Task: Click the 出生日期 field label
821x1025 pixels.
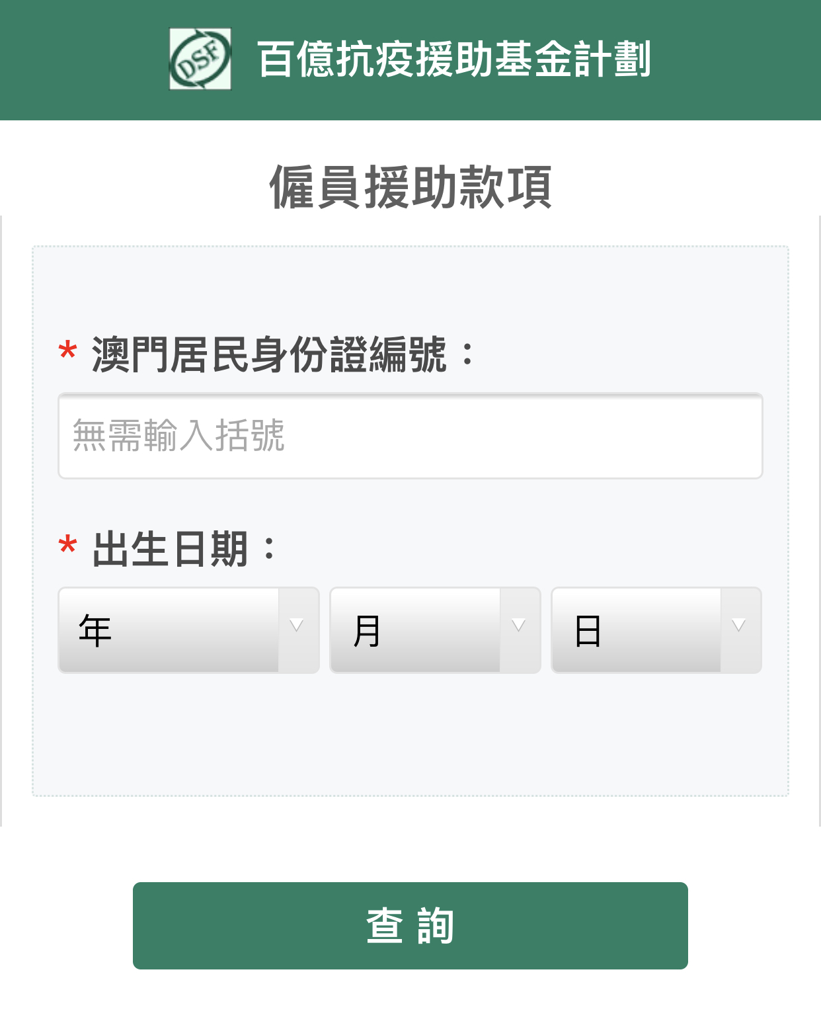Action: click(170, 550)
